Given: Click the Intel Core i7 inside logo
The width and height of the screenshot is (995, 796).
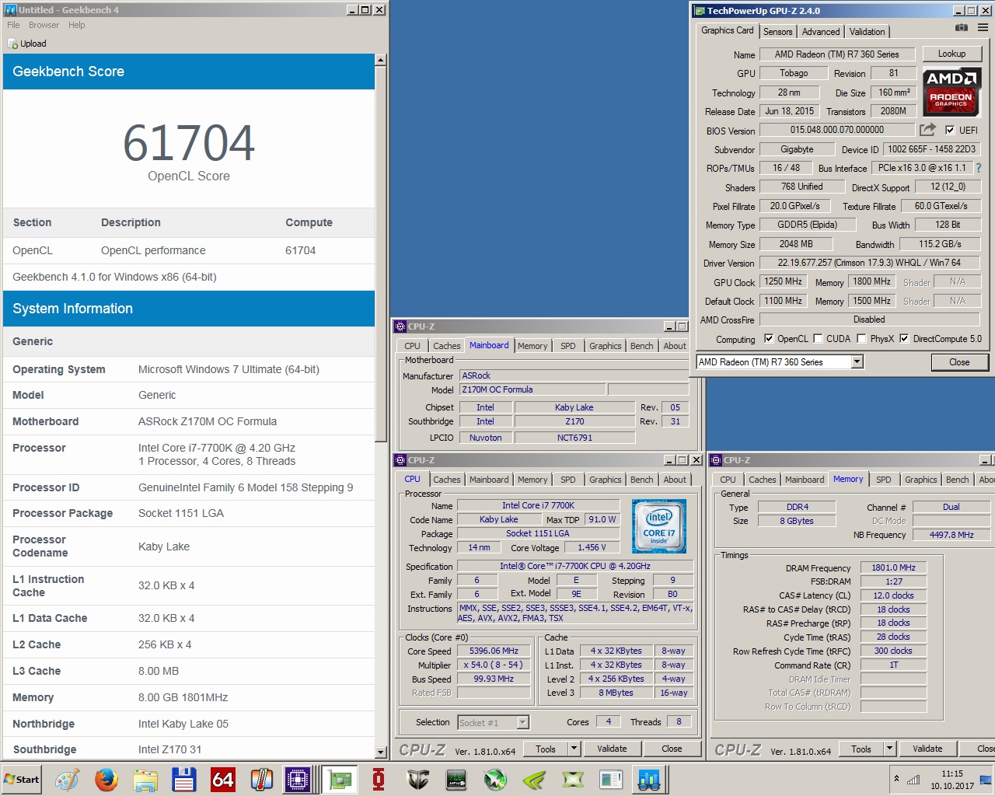Looking at the screenshot, I should click(x=659, y=526).
